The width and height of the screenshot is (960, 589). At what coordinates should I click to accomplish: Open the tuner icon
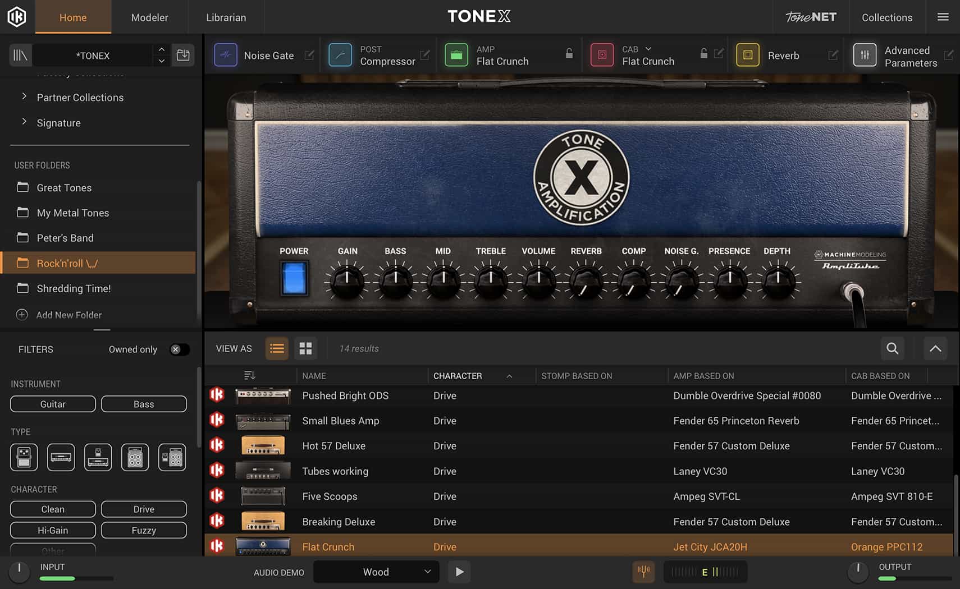643,572
